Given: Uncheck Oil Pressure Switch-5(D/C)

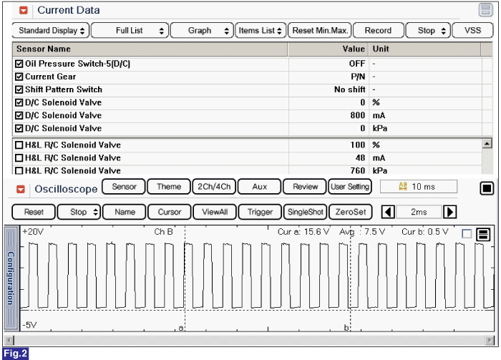Looking at the screenshot, I should point(19,64).
